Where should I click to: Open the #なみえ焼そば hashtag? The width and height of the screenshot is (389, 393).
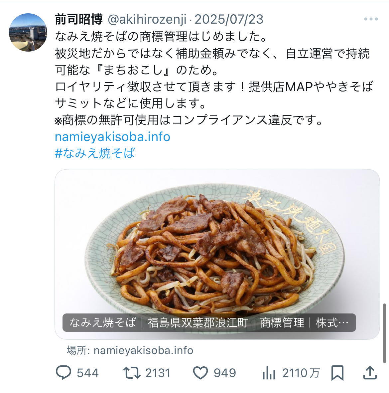(x=95, y=153)
